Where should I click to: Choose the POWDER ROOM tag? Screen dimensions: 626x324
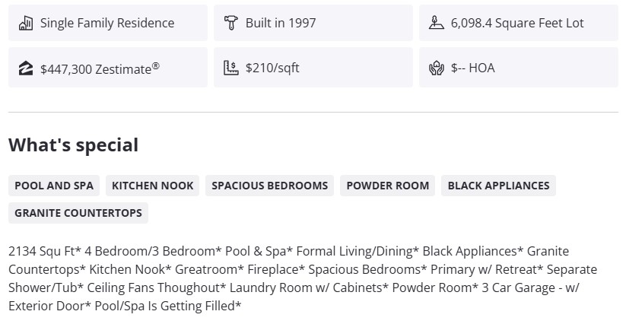pos(388,186)
